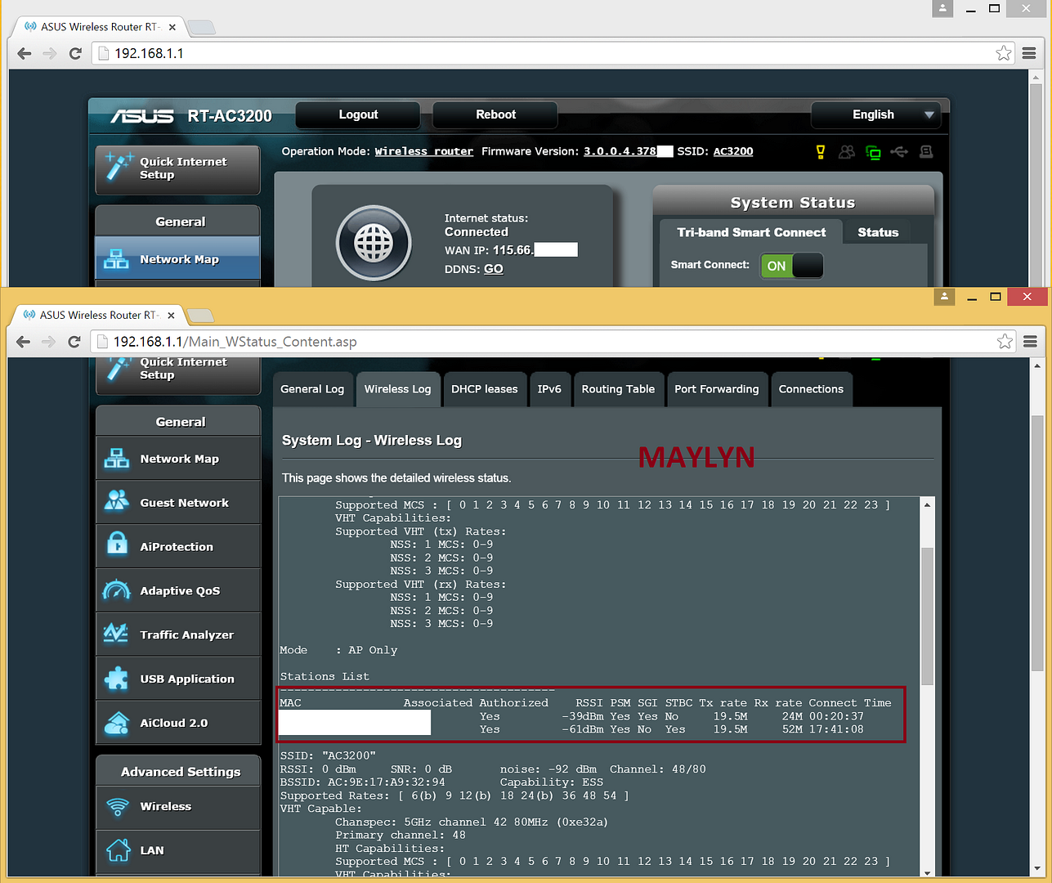
Task: Toggle Smart Connect ON switch
Action: tap(791, 266)
